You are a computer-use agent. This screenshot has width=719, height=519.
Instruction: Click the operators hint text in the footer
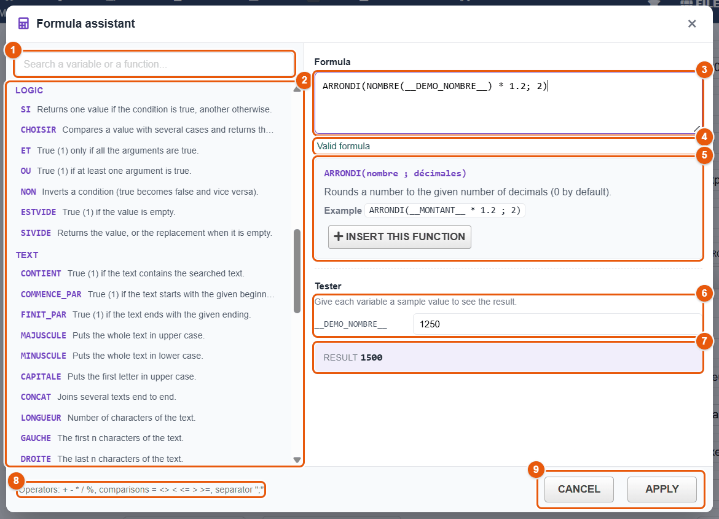[141, 490]
